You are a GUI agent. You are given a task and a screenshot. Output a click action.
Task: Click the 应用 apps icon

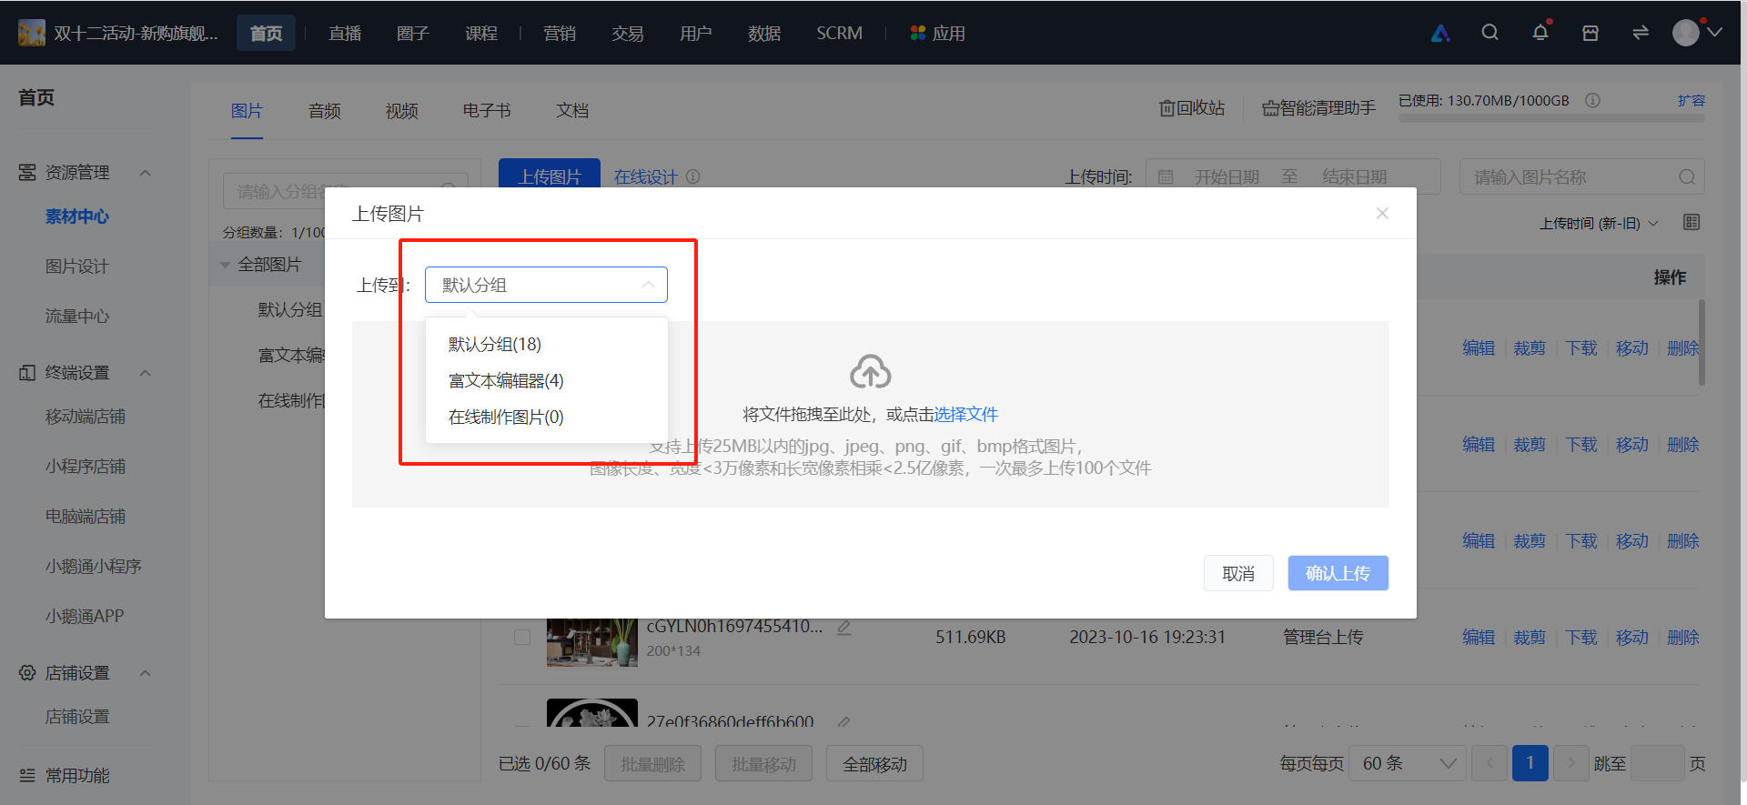[938, 34]
